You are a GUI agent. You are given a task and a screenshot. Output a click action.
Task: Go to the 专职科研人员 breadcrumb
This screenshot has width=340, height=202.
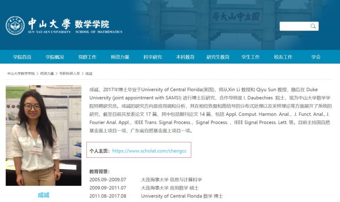pyautogui.click(x=70, y=73)
